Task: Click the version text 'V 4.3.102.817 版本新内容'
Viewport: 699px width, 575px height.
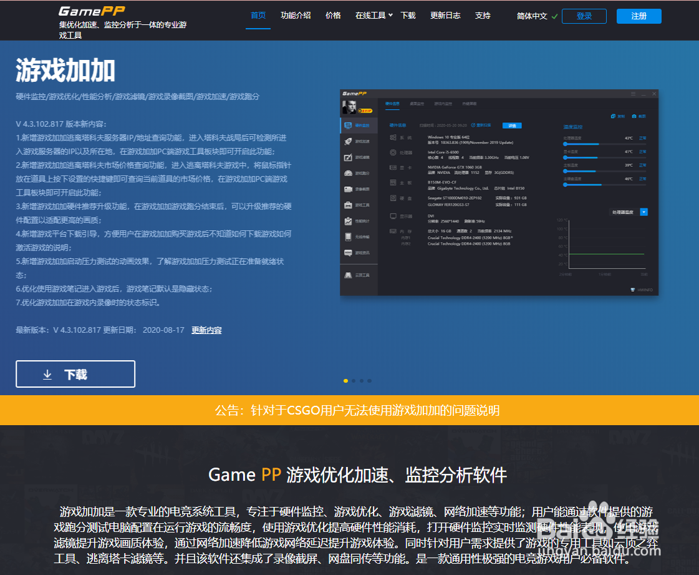Action: click(61, 124)
